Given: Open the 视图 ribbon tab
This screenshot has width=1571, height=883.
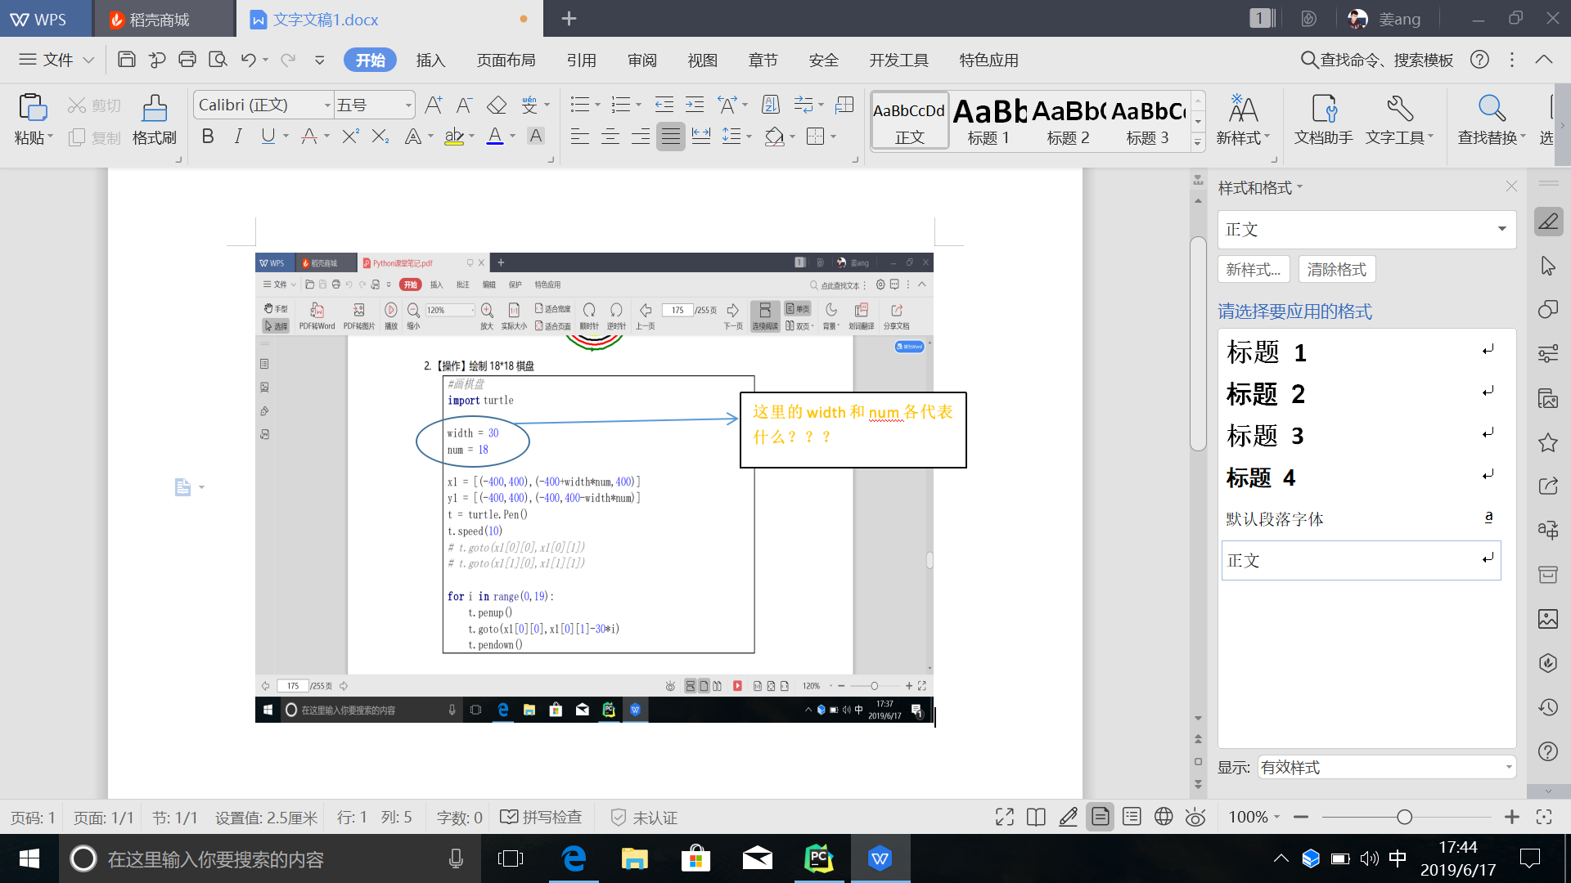Looking at the screenshot, I should click(702, 60).
